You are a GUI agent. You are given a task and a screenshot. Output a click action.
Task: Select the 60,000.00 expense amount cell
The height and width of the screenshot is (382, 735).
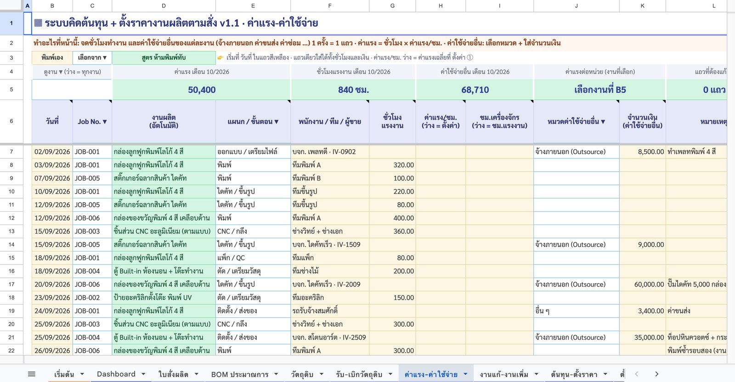tap(643, 284)
